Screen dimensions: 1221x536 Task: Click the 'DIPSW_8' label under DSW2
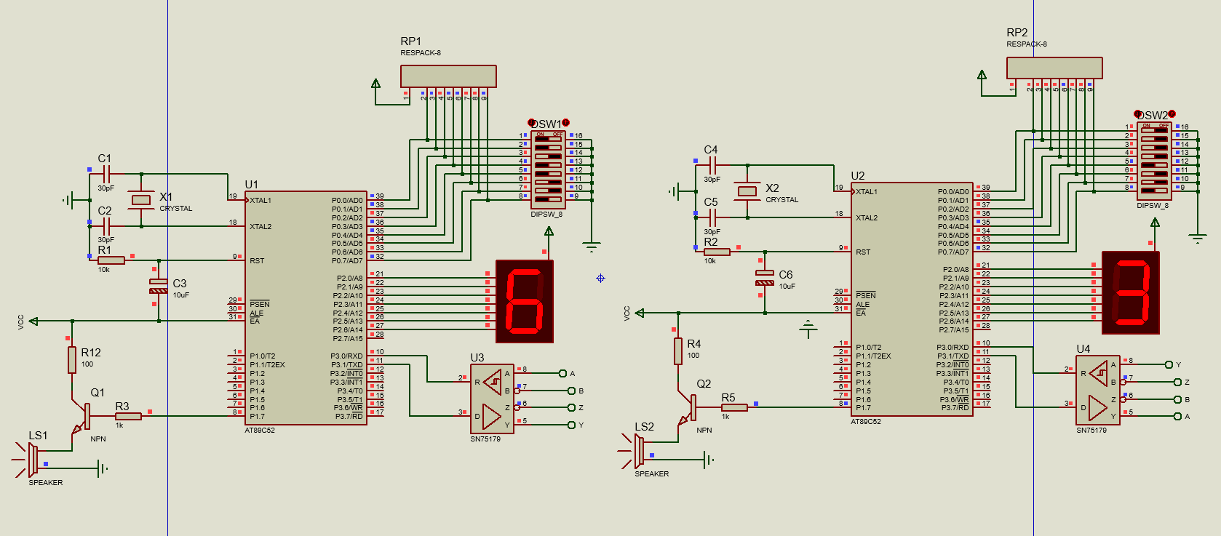tap(1153, 206)
